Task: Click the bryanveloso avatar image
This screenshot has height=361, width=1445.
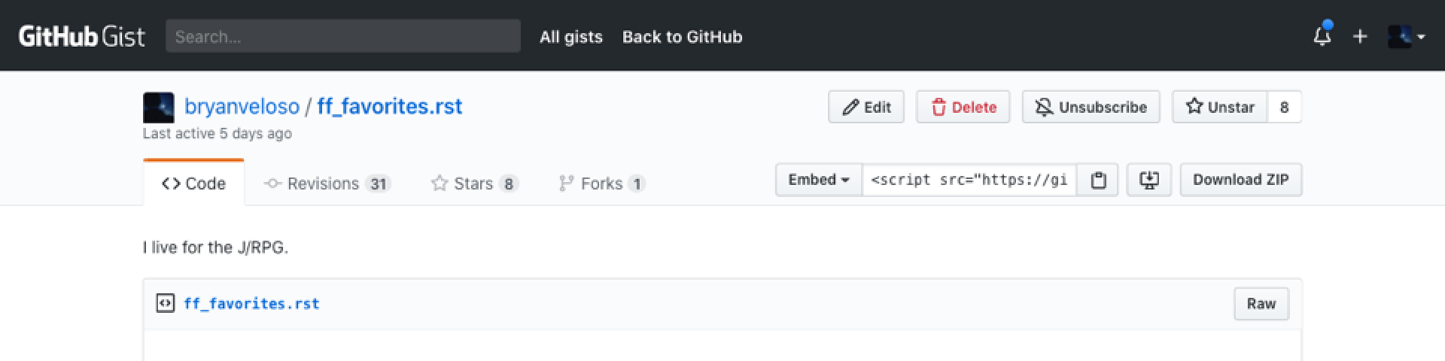Action: [158, 108]
